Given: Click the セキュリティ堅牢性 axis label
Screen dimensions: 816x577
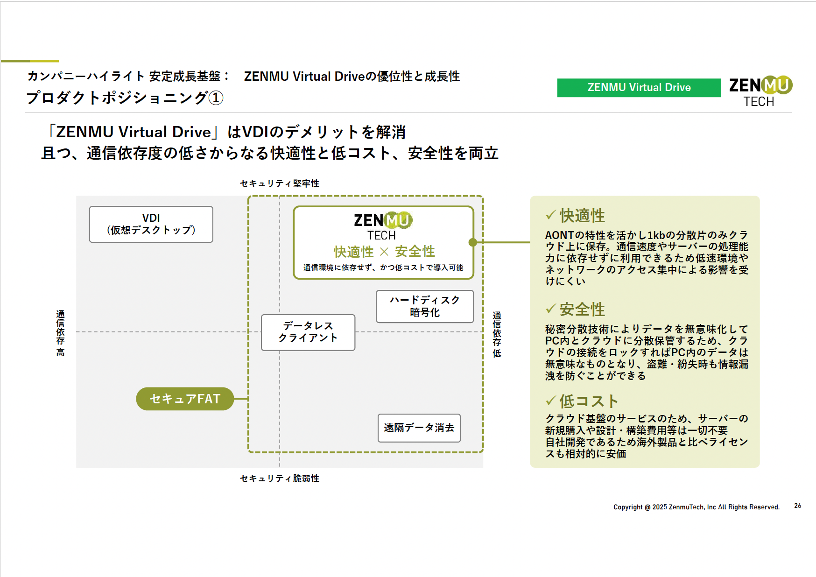Looking at the screenshot, I should coord(280,183).
